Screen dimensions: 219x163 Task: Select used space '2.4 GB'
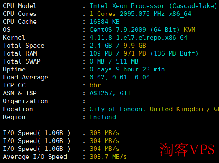pyautogui.click(x=101, y=46)
